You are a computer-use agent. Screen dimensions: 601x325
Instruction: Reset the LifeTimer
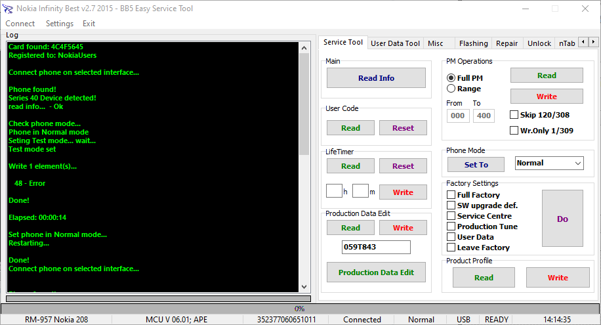point(403,165)
